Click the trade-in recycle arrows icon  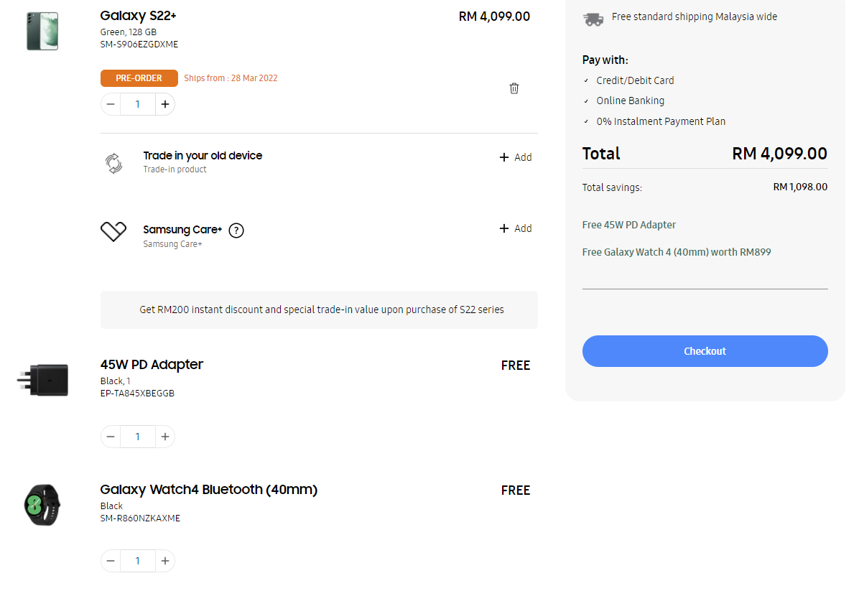(x=114, y=163)
